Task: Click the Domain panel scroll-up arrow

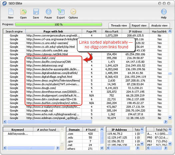Action: tap(102, 129)
